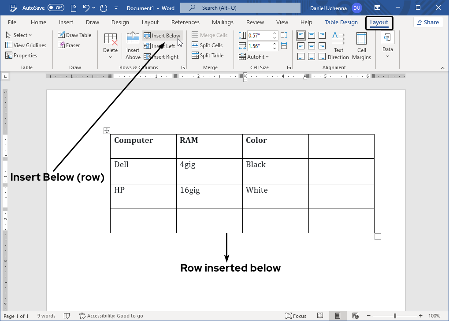The height and width of the screenshot is (321, 449).
Task: Open the AutoFit dropdown
Action: pyautogui.click(x=254, y=57)
